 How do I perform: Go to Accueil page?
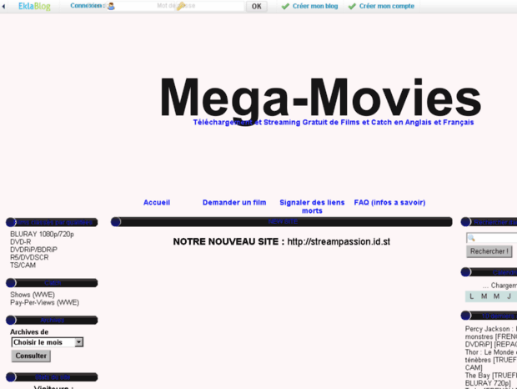157,202
